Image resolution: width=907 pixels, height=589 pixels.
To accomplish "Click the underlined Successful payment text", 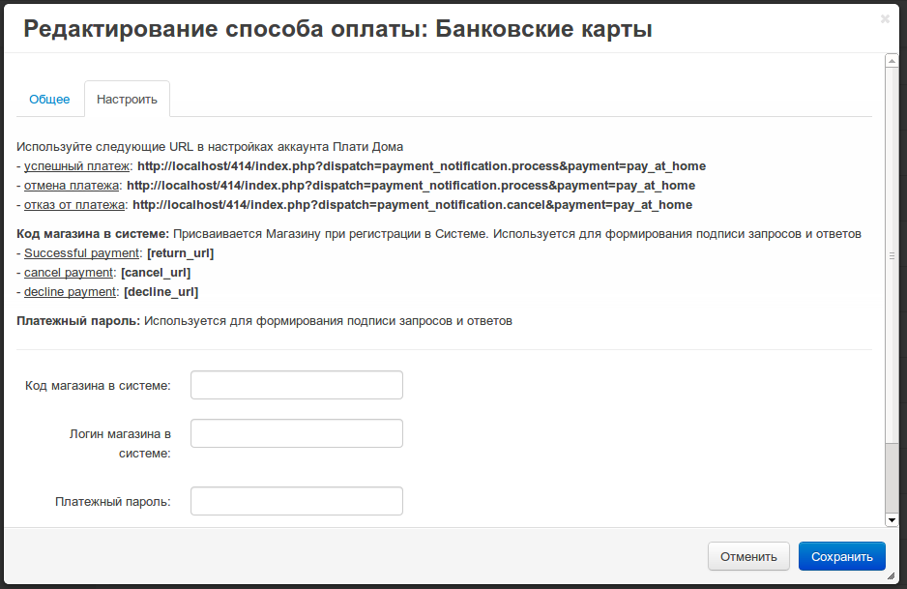I will tap(82, 253).
